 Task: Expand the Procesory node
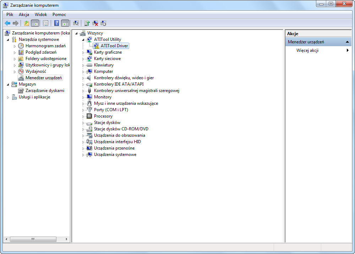tap(83, 116)
